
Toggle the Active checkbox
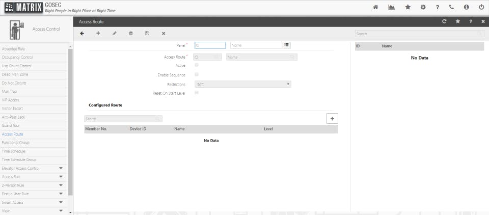(x=197, y=65)
